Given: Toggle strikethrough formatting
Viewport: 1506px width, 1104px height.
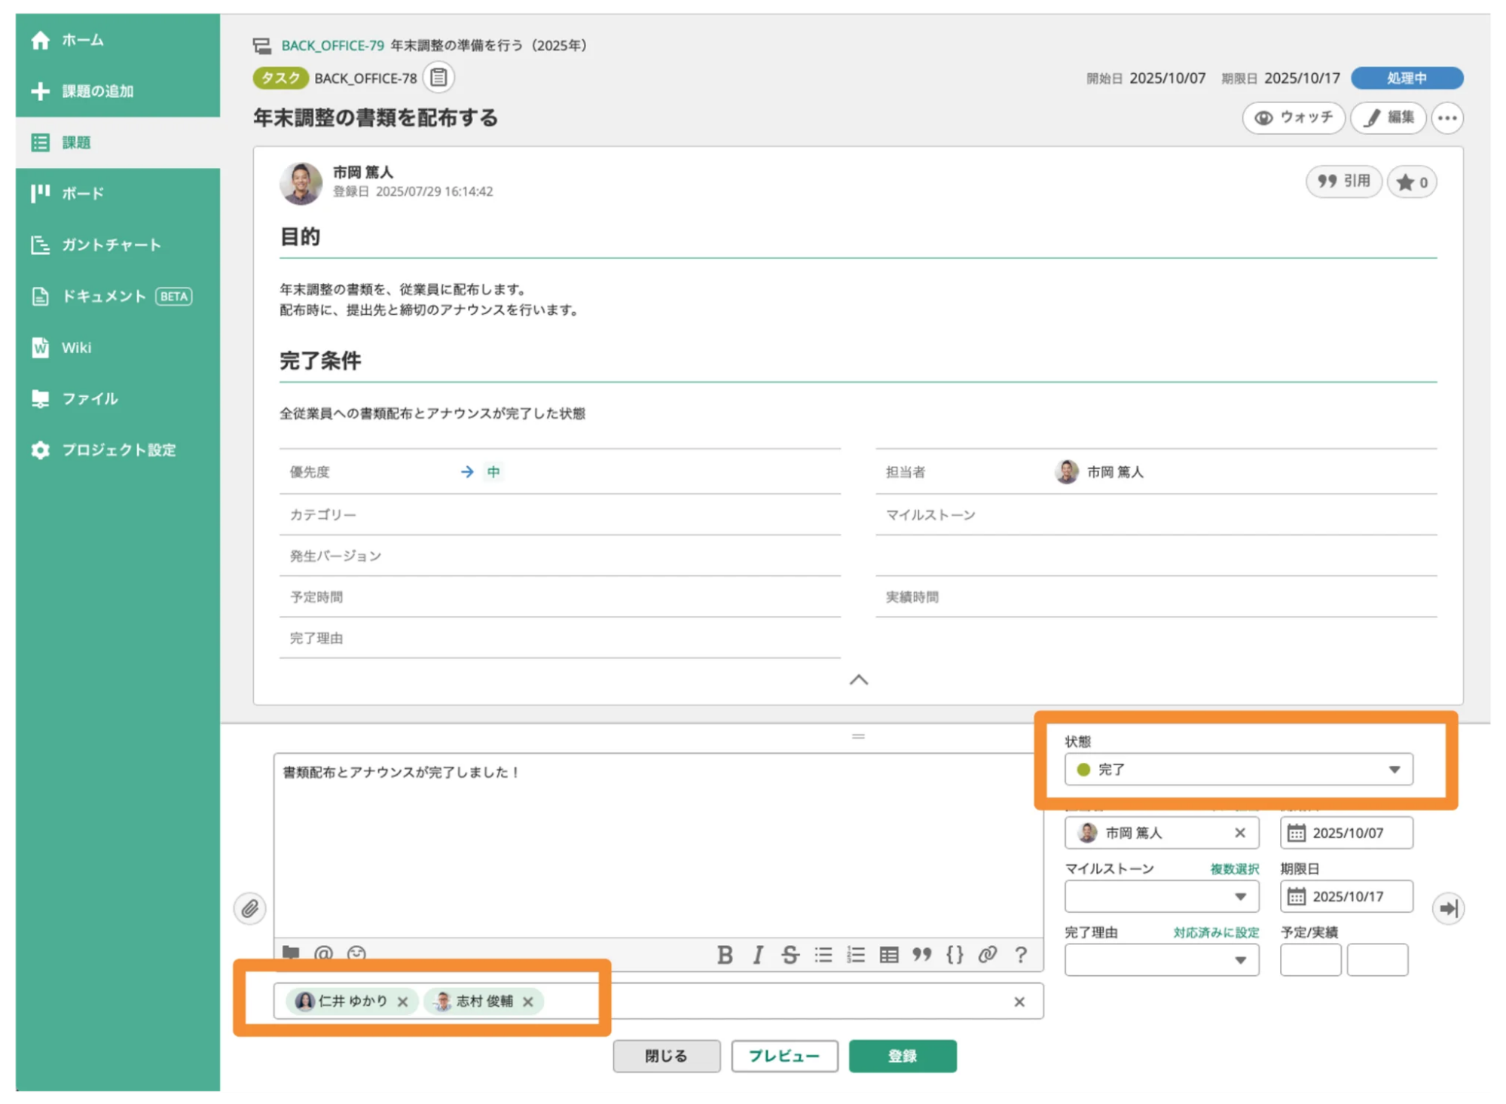Looking at the screenshot, I should pos(790,955).
